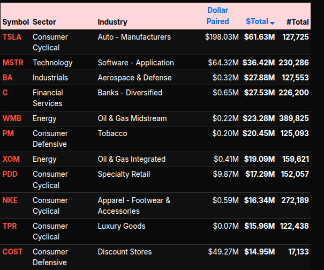Screen dimensions: 324x270
Task: Open the MSTR ticker link
Action: click(x=13, y=63)
